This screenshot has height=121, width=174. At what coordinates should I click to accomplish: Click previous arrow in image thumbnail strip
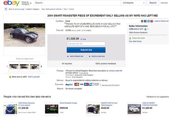pyautogui.click(x=7, y=67)
